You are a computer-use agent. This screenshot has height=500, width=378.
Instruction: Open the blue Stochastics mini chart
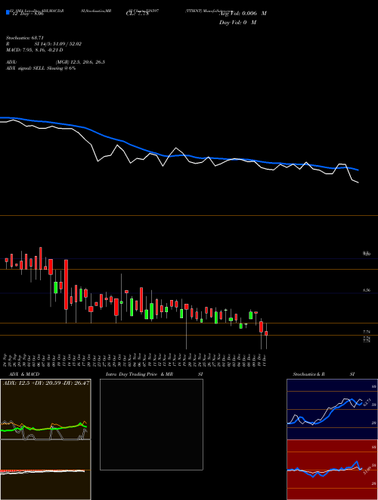coord(332,409)
